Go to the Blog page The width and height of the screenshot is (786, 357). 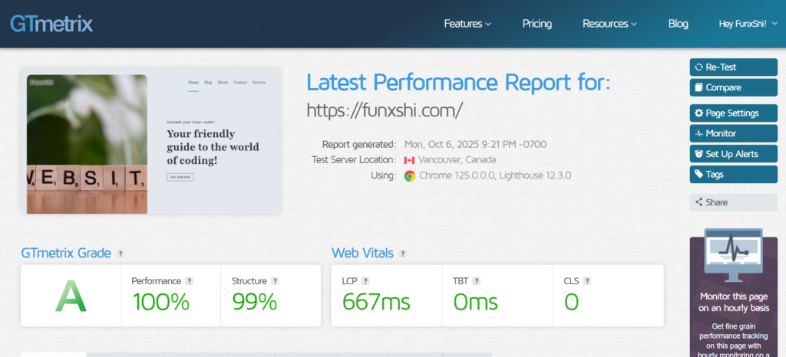679,24
